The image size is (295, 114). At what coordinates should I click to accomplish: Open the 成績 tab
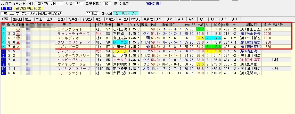(5, 19)
